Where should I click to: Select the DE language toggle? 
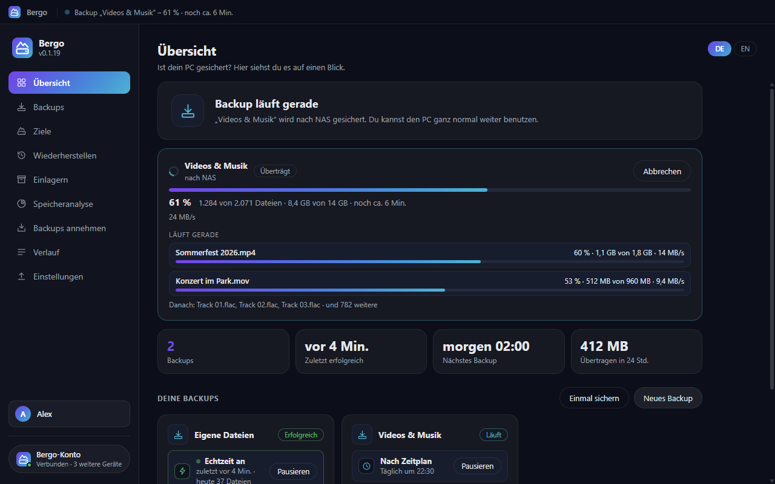[719, 49]
